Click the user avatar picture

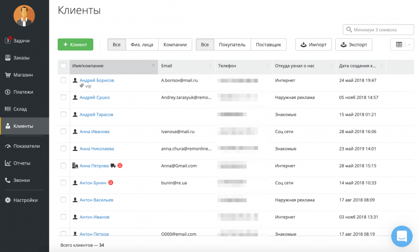click(x=24, y=16)
